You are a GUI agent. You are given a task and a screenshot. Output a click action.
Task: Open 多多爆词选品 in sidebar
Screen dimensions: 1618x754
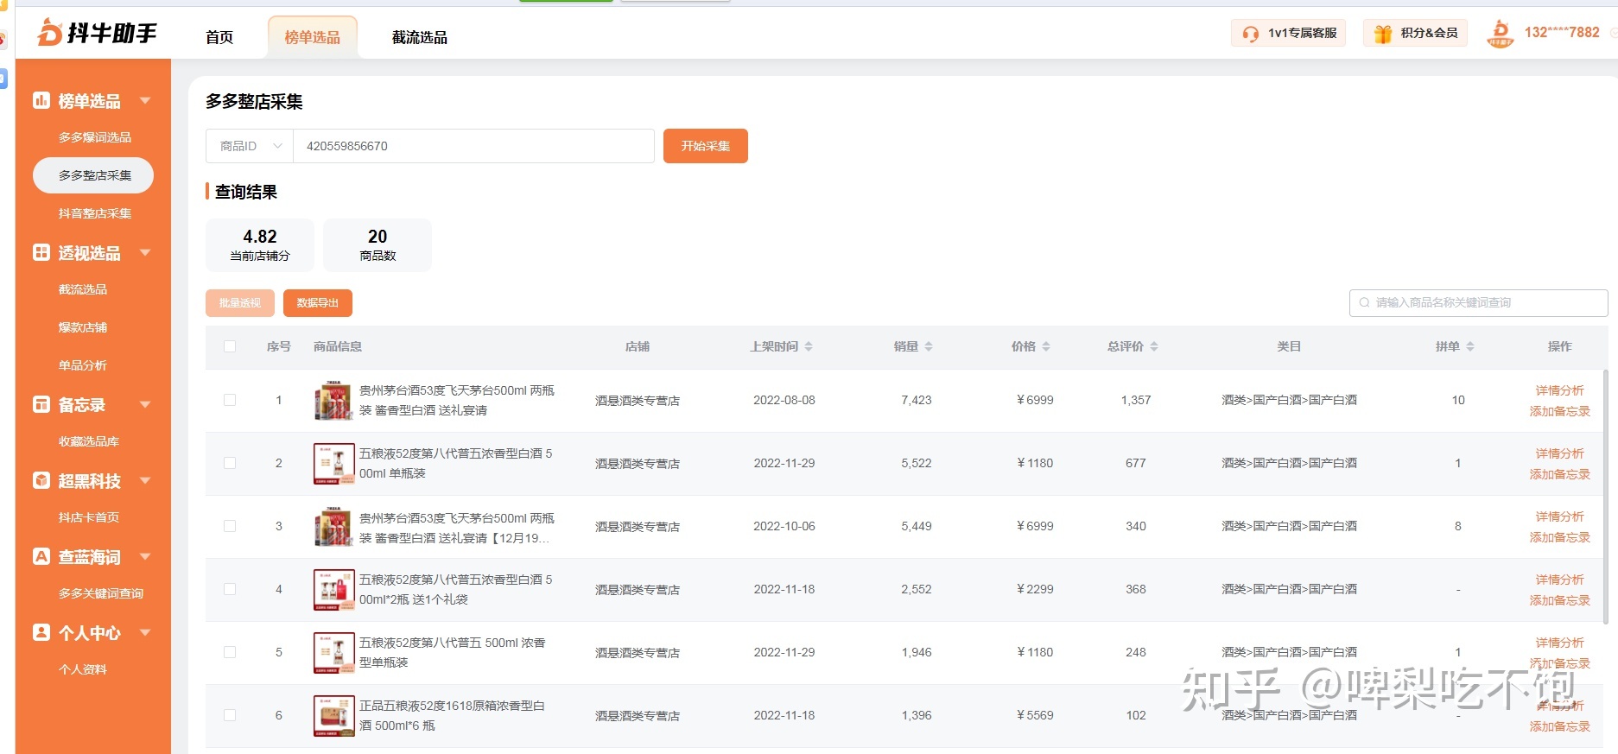tap(95, 137)
